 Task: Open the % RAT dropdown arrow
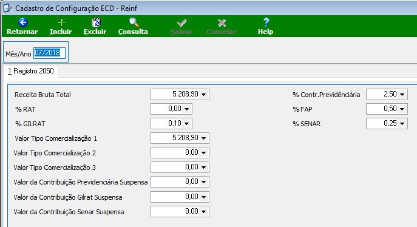187,109
